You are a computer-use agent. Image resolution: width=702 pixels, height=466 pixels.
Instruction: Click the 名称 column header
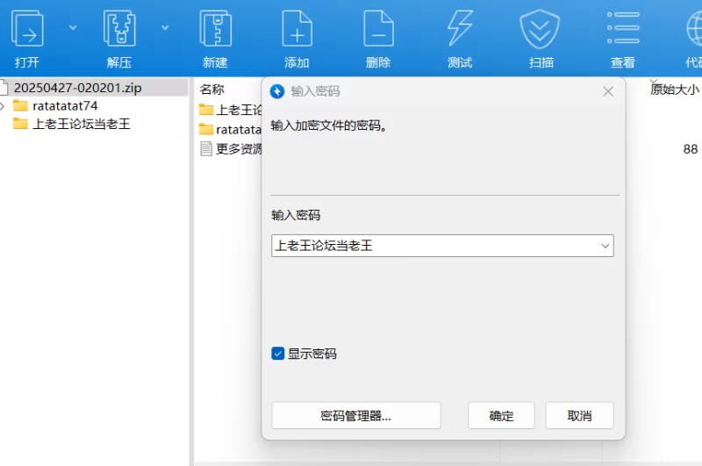pyautogui.click(x=211, y=90)
